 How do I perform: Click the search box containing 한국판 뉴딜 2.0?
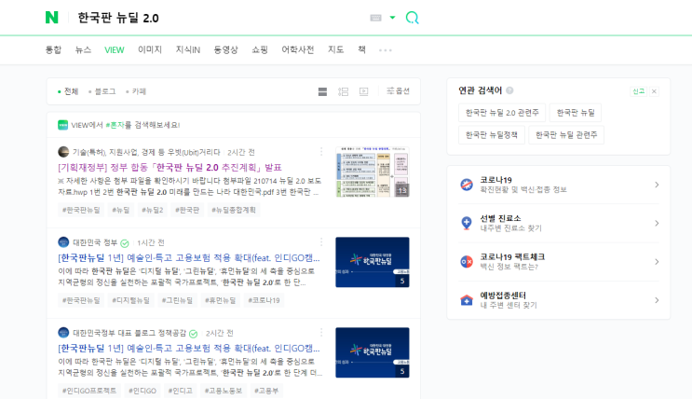click(x=221, y=18)
